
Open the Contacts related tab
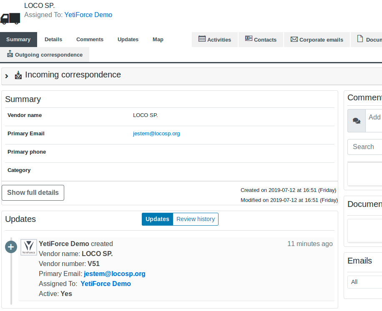[x=261, y=40]
